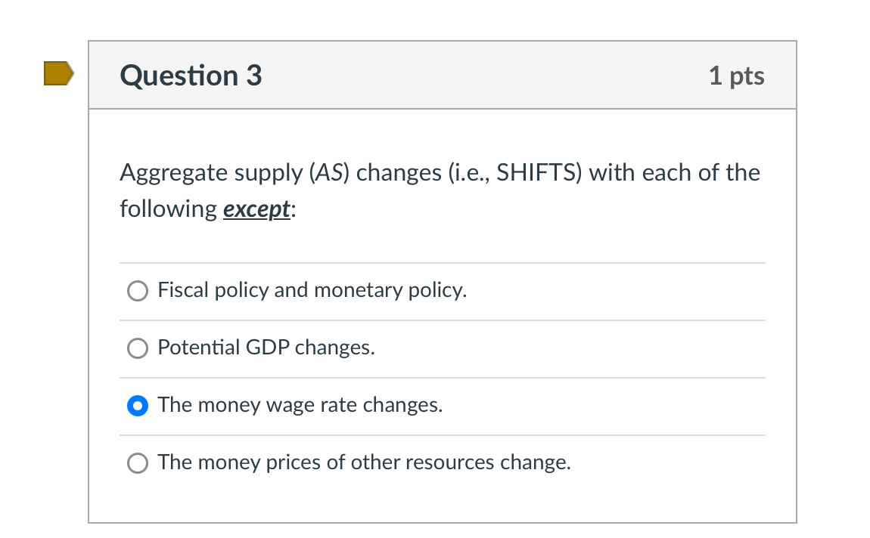Click the "(i.e.," text in the question
This screenshot has height=538, width=870.
pyautogui.click(x=470, y=173)
